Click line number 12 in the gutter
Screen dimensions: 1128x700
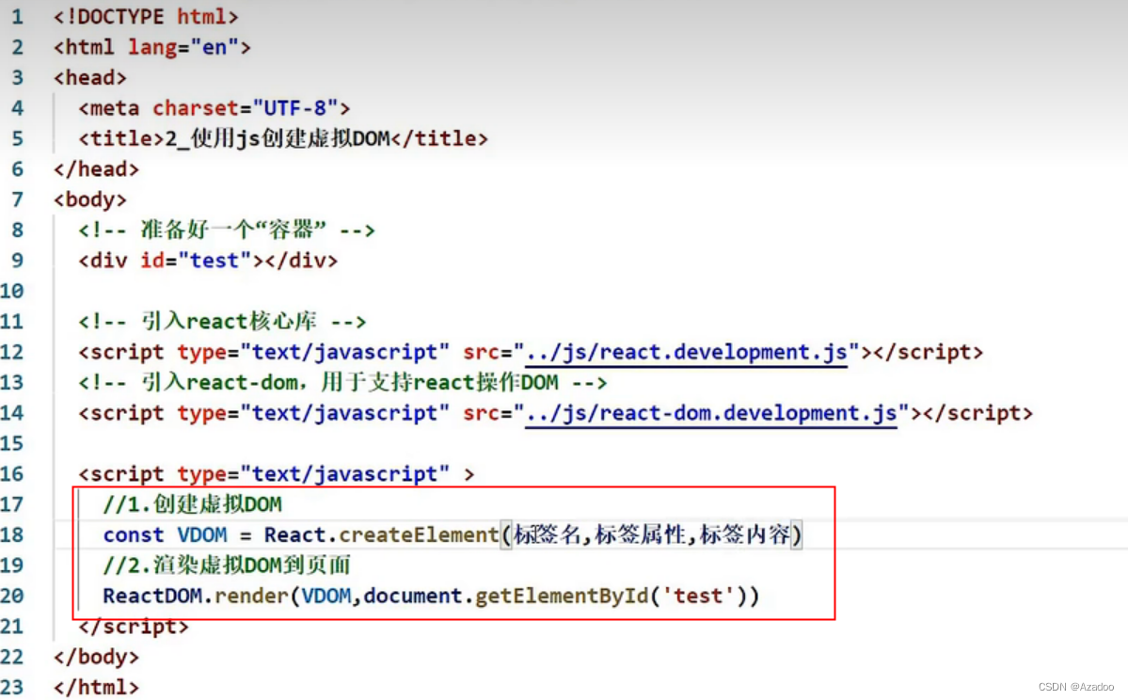(12, 352)
